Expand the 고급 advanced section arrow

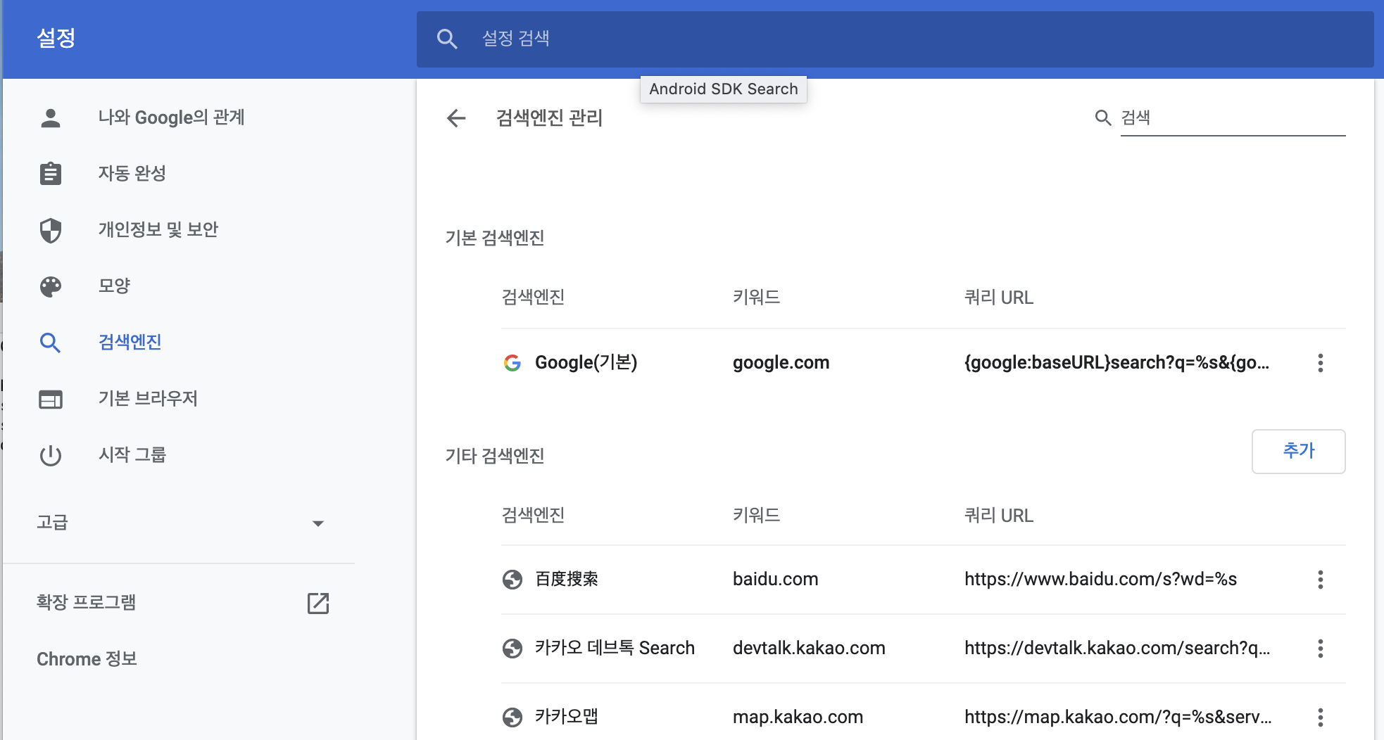pos(318,523)
